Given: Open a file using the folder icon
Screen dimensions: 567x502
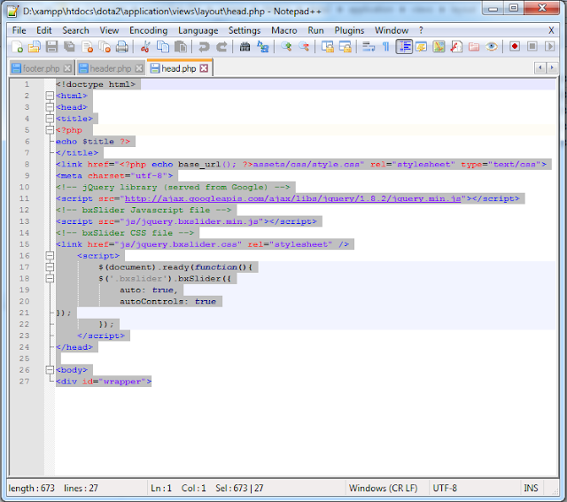Looking at the screenshot, I should click(x=35, y=47).
